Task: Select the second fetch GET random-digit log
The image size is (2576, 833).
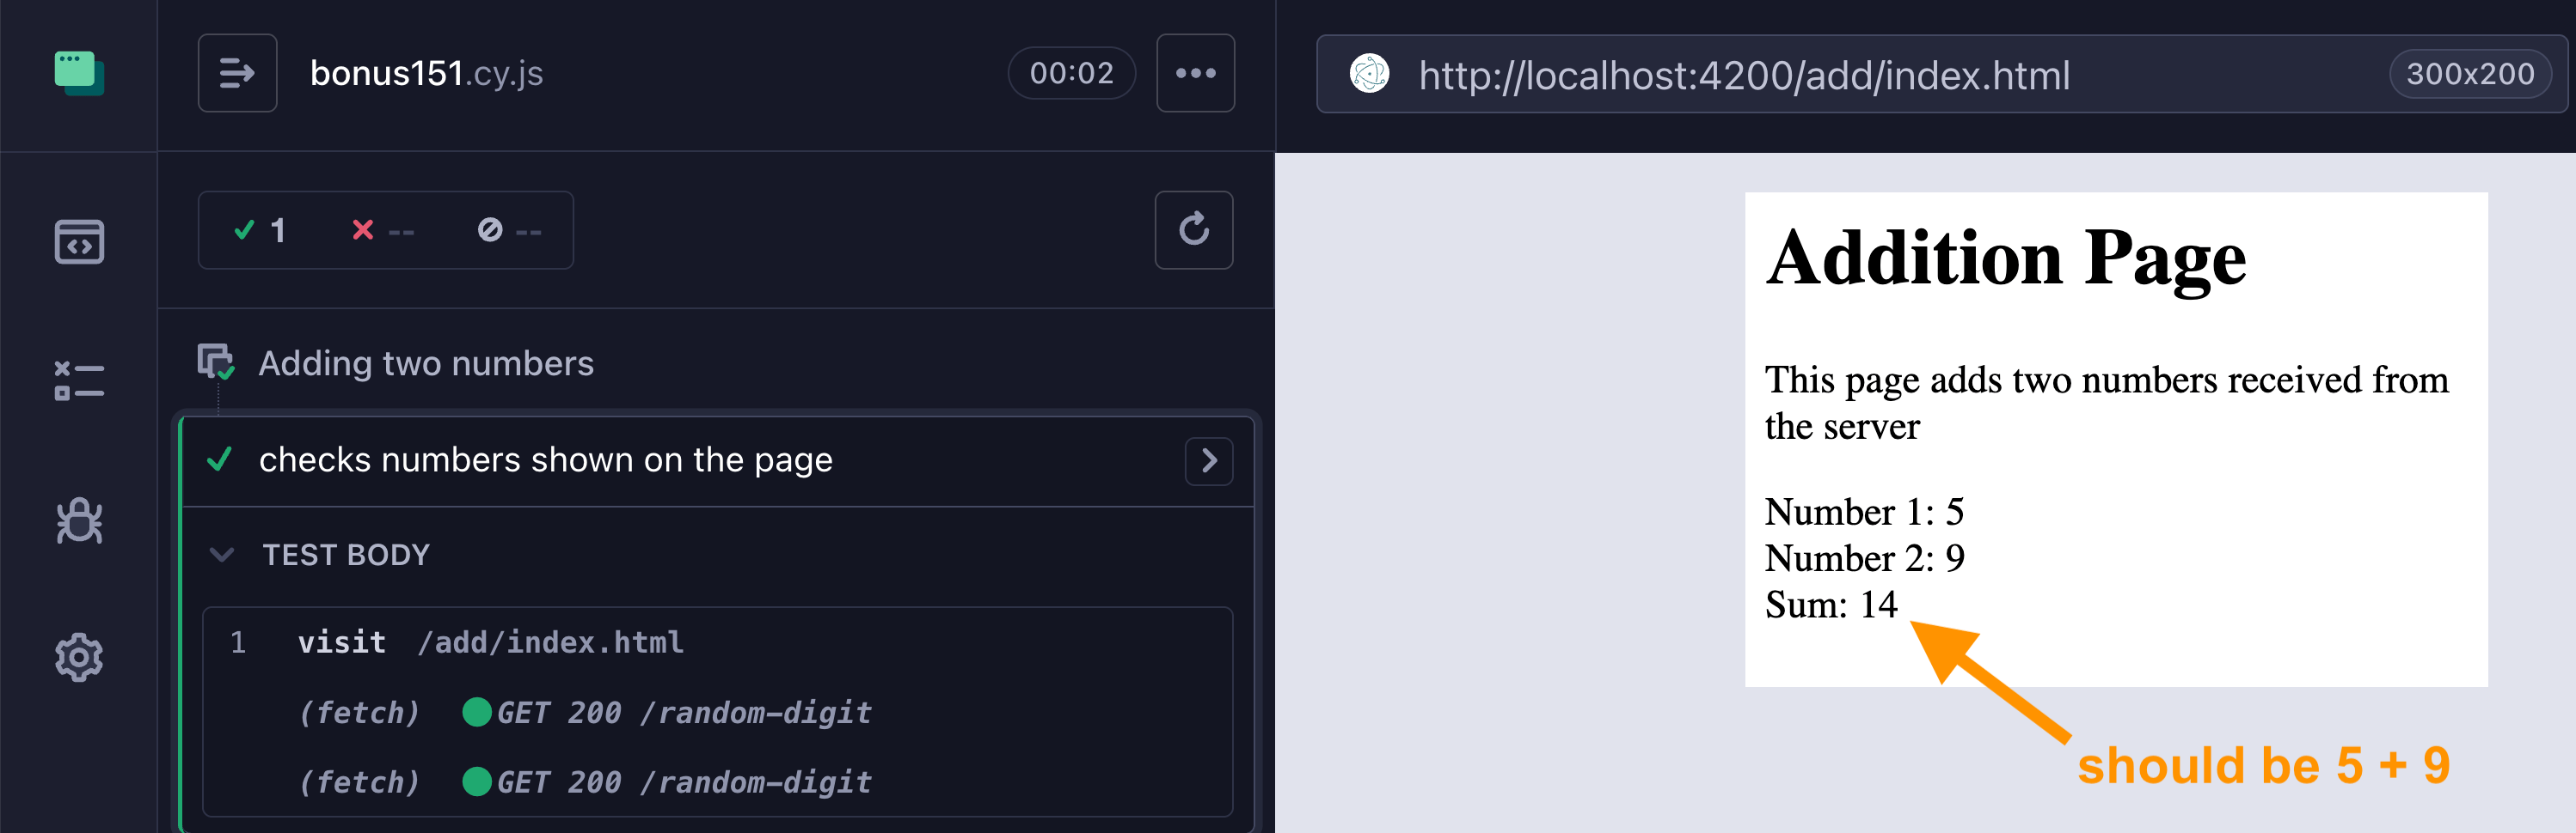Action: (x=584, y=782)
